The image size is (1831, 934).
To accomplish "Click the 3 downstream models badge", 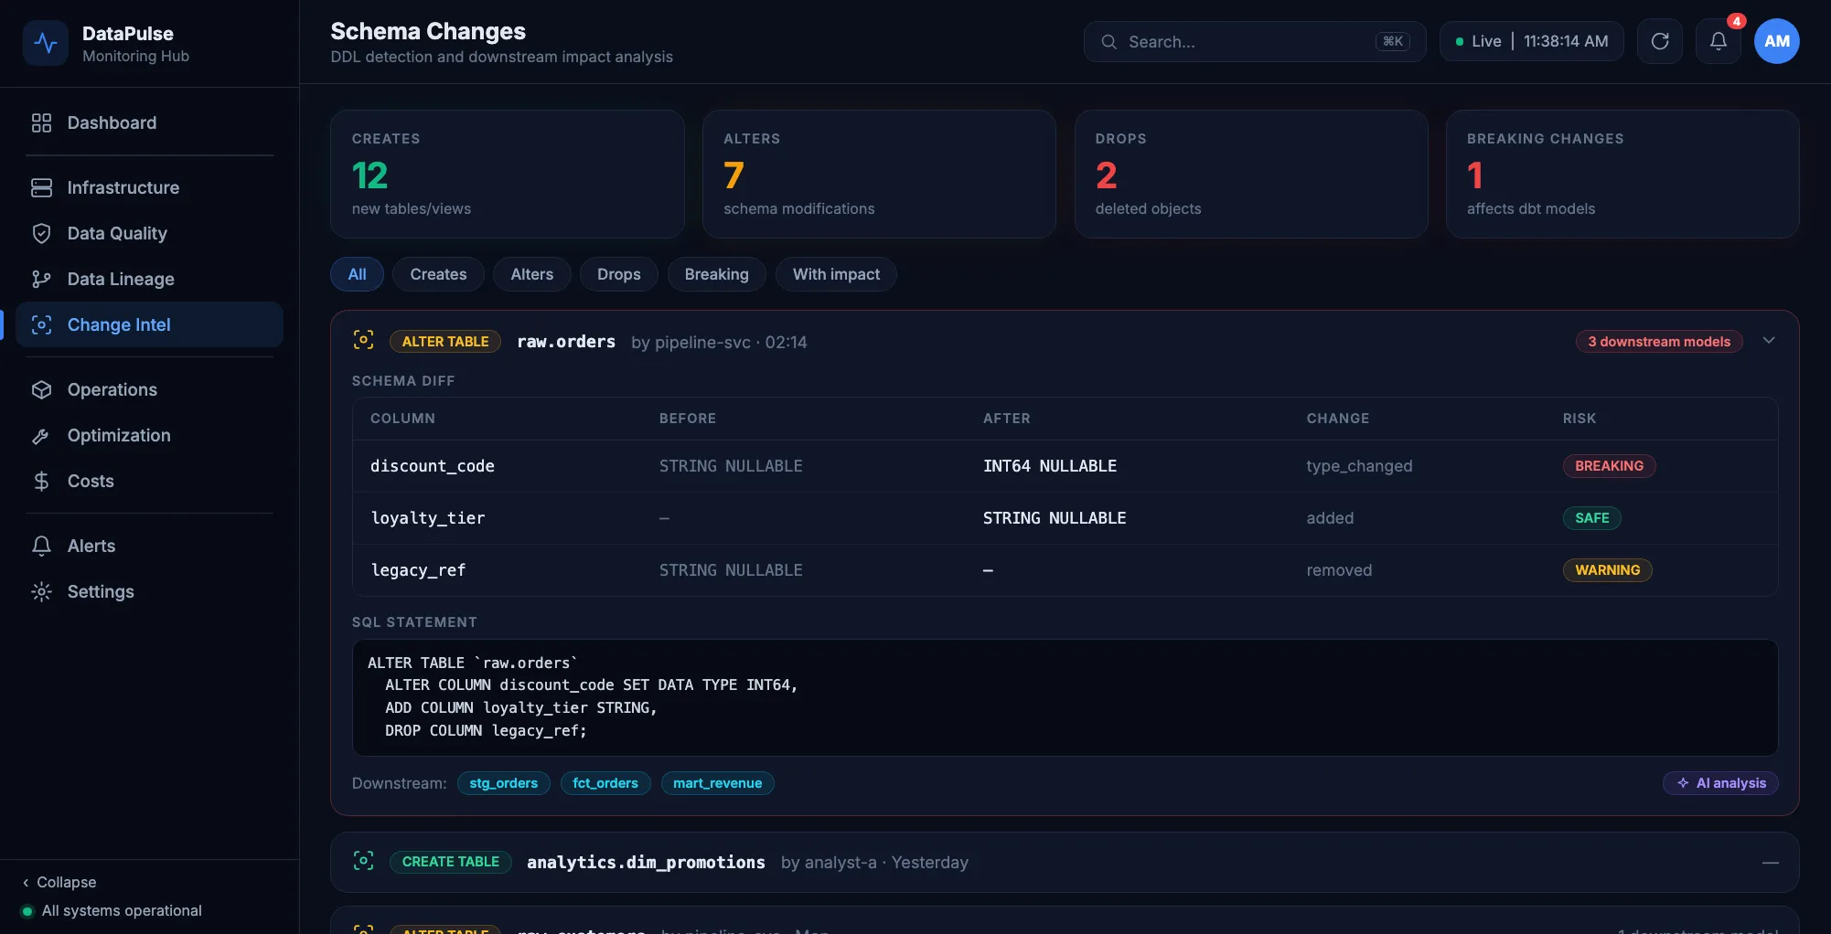I will tap(1659, 342).
